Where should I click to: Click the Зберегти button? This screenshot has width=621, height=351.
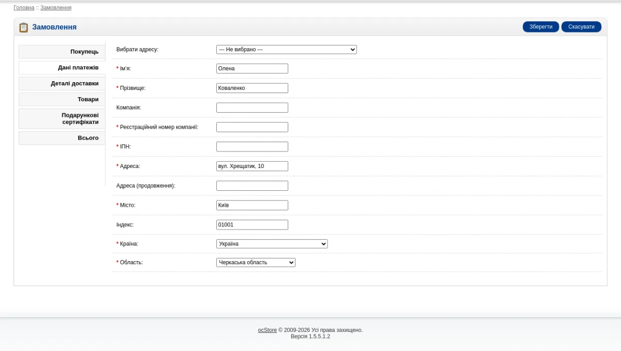(x=541, y=27)
